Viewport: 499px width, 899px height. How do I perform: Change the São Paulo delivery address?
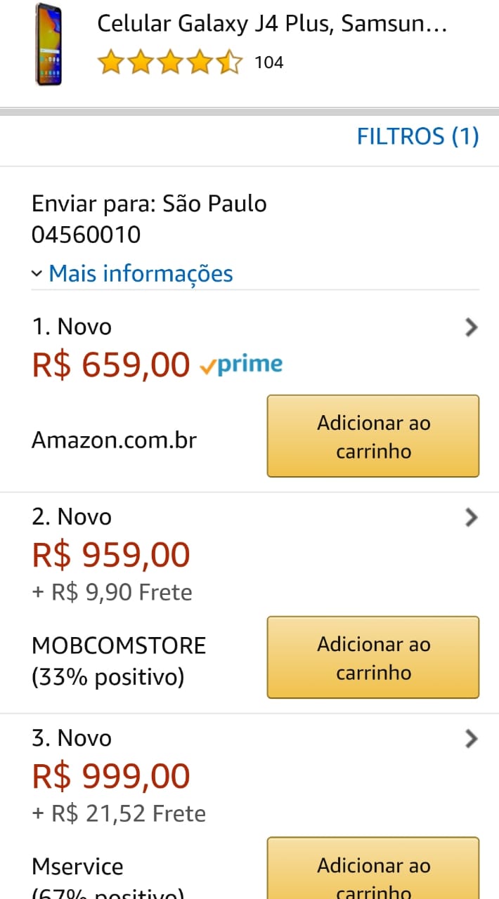tap(149, 218)
